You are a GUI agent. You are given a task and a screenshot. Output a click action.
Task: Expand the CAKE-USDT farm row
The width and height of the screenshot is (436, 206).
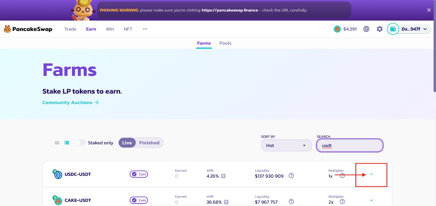pyautogui.click(x=371, y=200)
